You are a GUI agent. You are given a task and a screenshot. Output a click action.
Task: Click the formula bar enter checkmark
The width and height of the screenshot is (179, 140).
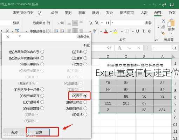129,48
